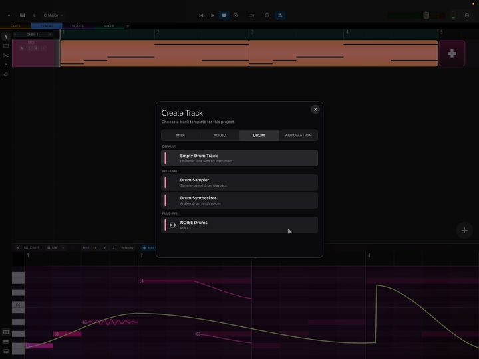The height and width of the screenshot is (359, 479).
Task: Start playback with the play button
Action: point(212,15)
